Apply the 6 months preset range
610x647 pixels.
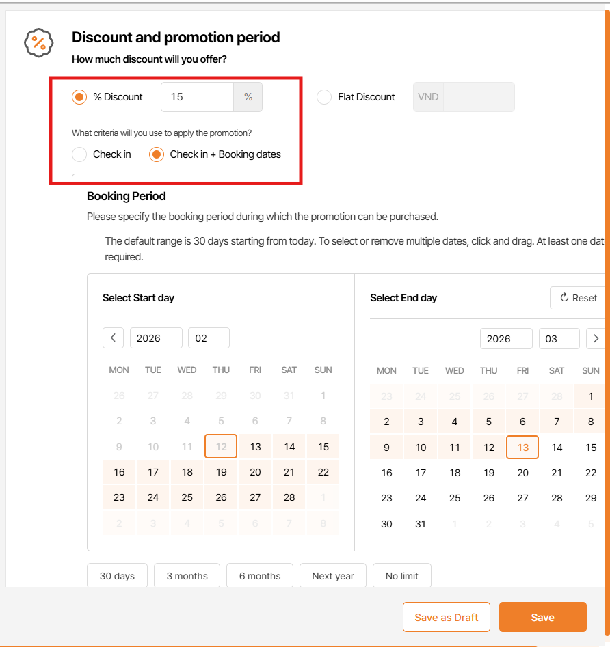point(260,576)
